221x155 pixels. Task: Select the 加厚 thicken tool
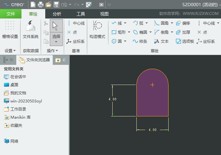pos(183,32)
